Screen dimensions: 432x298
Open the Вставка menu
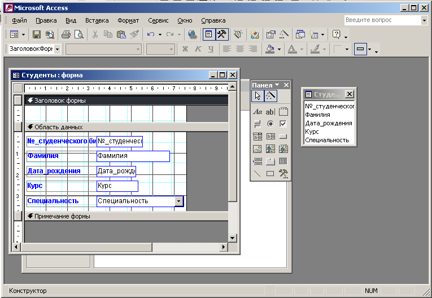tap(97, 20)
